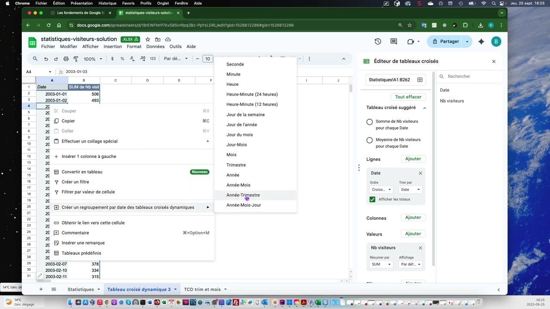This screenshot has width=550, height=309.
Task: Click increase decimal places icon
Action: click(x=142, y=59)
